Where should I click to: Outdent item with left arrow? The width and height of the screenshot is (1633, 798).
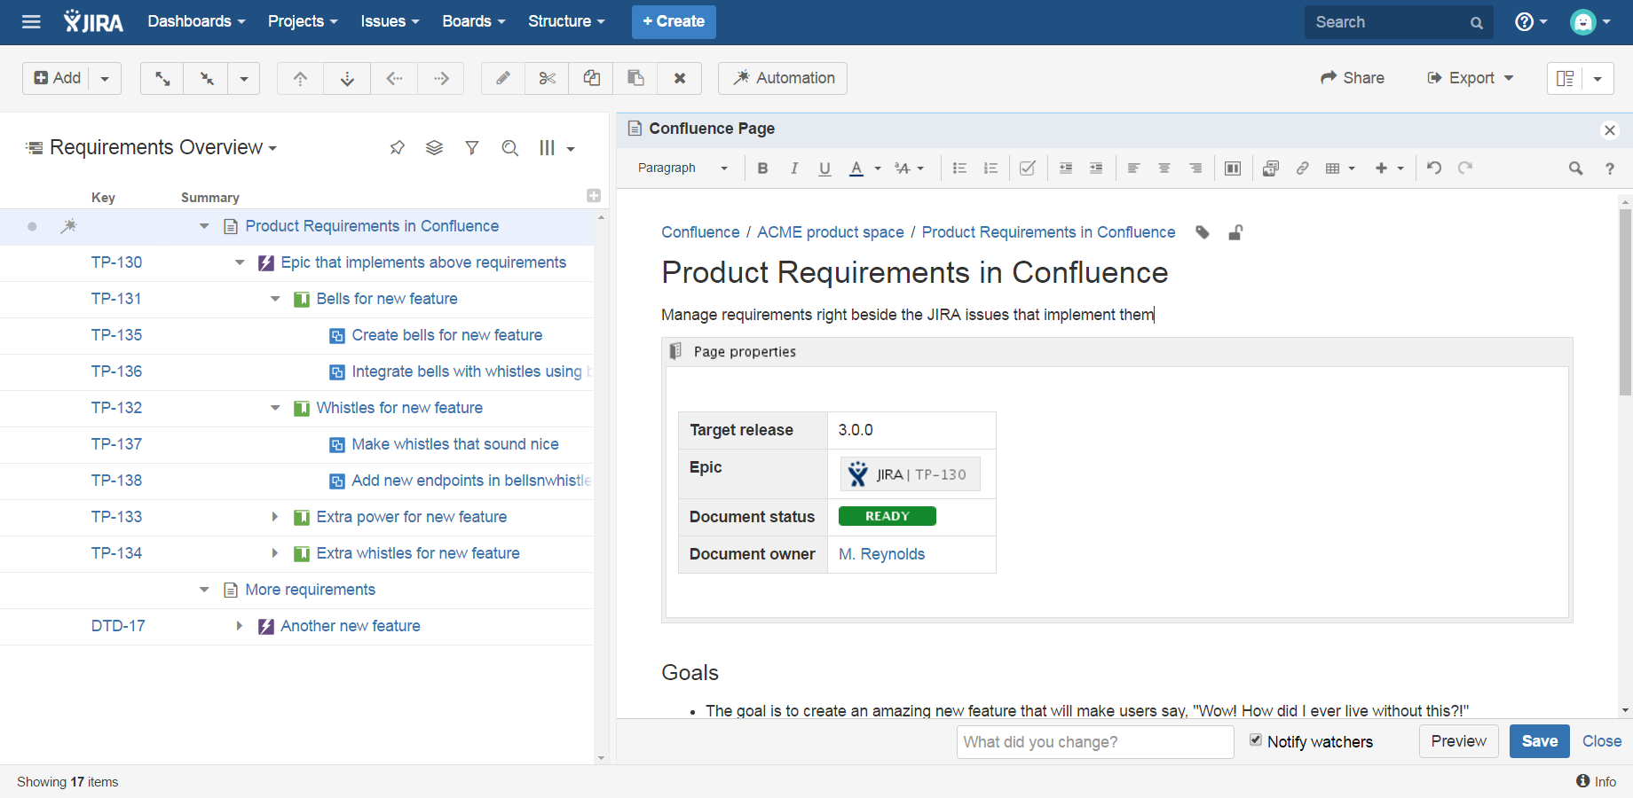394,78
